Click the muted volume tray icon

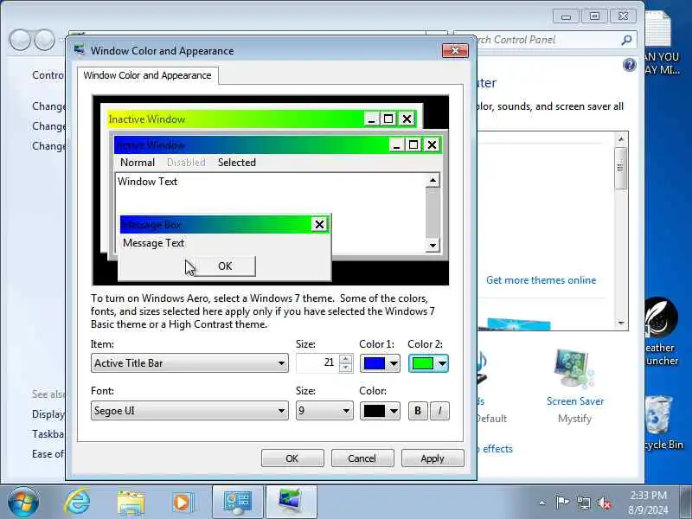(605, 503)
